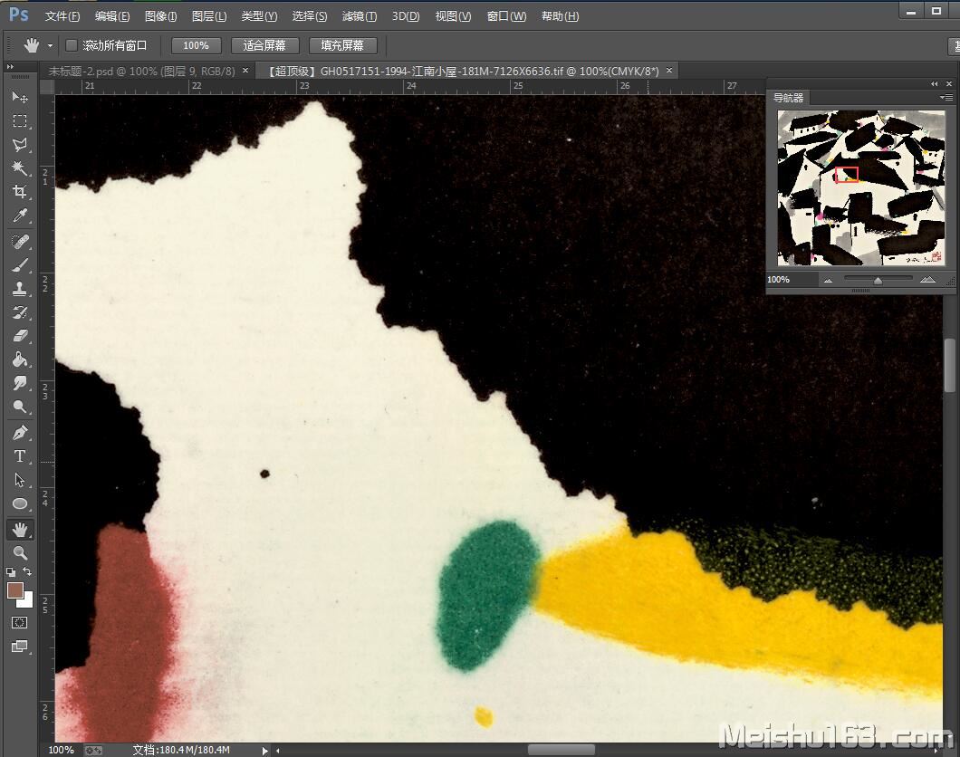
Task: Collapse the Navigator panel to icons
Action: pos(935,84)
